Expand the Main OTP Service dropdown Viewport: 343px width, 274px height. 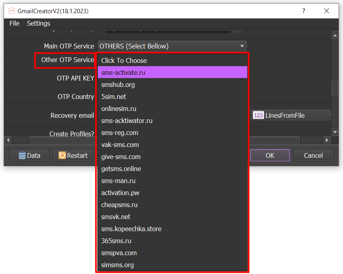pyautogui.click(x=172, y=46)
